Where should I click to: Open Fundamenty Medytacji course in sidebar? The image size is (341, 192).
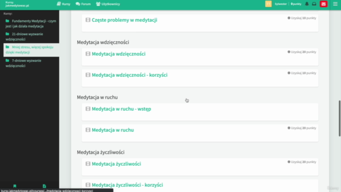[x=31, y=23]
